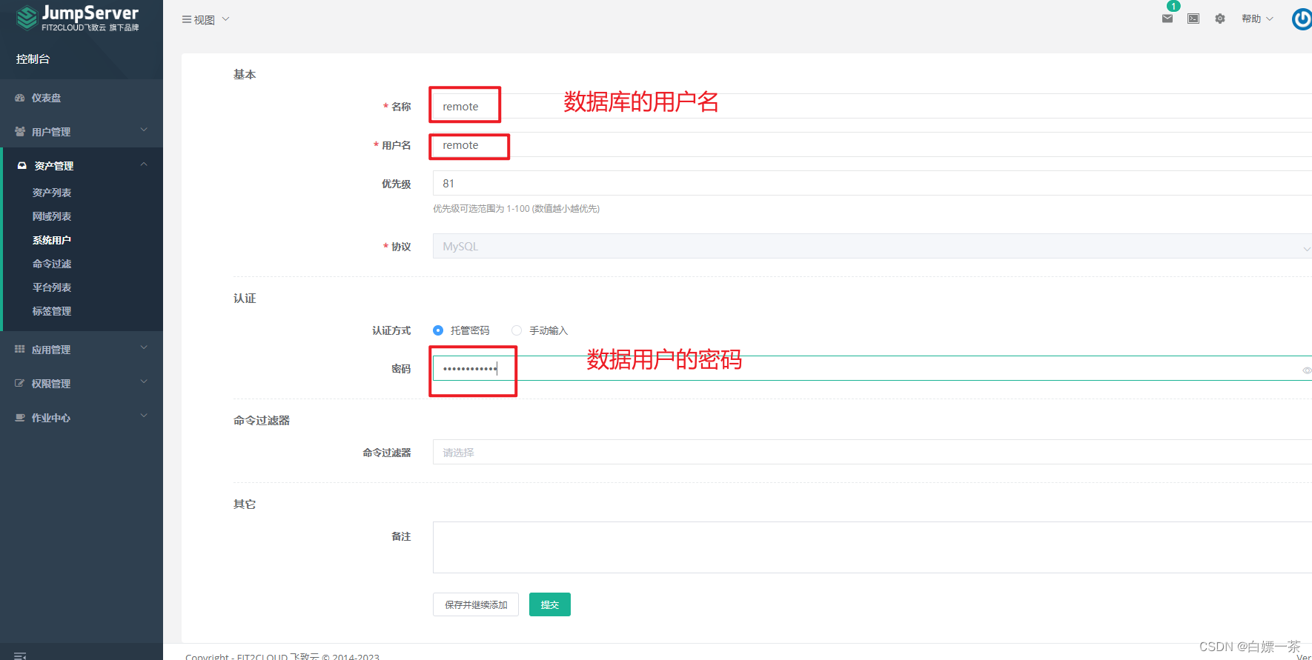Click the 资产管理 inbox icon
Viewport: 1312px width, 660px height.
tap(22, 165)
